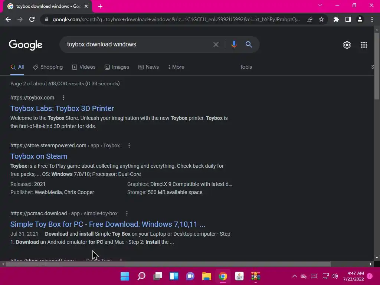Switch to the News tab
This screenshot has width=380, height=285.
[x=148, y=67]
